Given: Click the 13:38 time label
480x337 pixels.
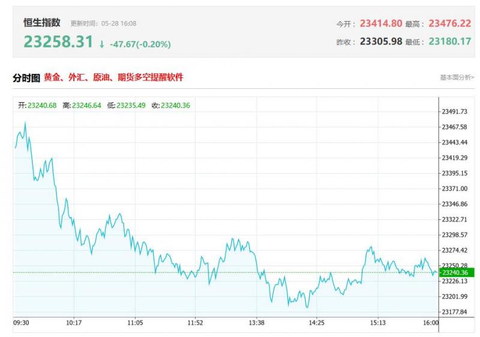Looking at the screenshot, I should [x=256, y=323].
